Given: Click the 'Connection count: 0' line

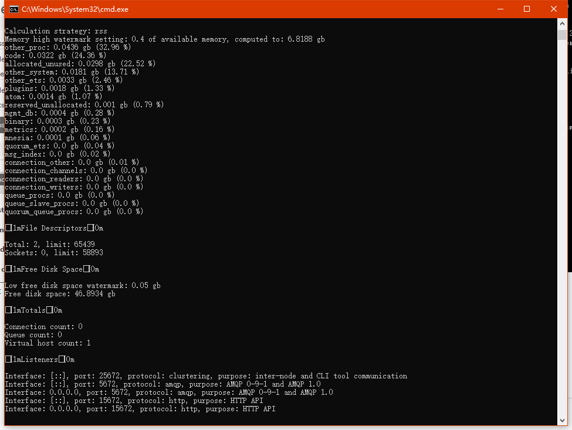Looking at the screenshot, I should [43, 327].
